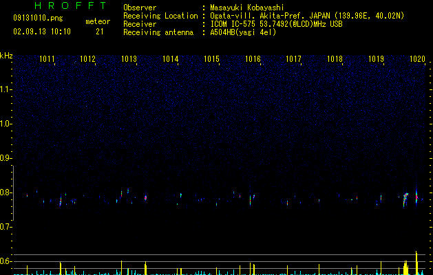Viewport: 433px width, 275px height.
Task: Click the kHz axis unit label
Action: coord(6,56)
